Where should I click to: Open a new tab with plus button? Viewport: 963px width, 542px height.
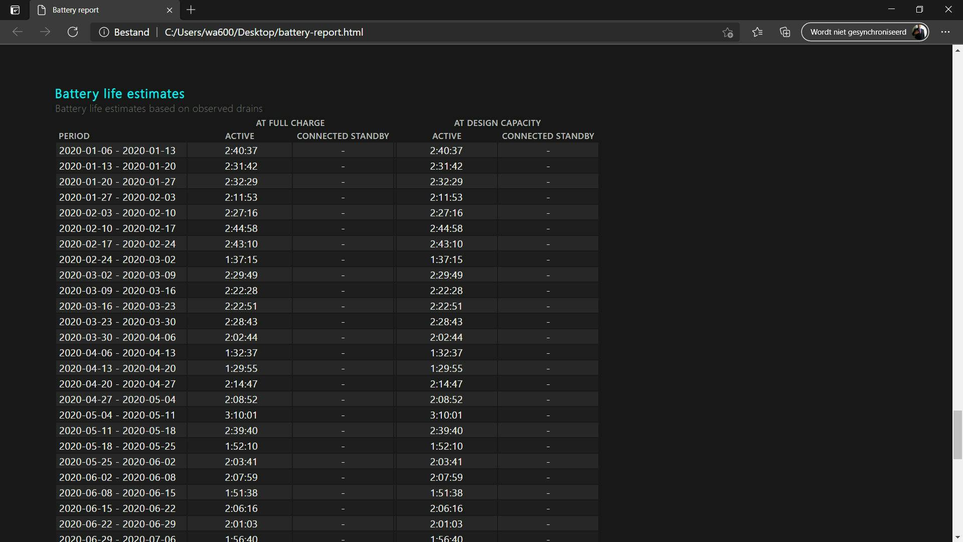191,10
